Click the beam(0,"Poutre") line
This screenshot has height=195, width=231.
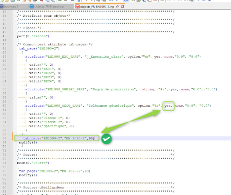click(33, 163)
